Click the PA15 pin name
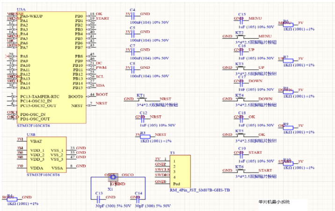This screenshot has width=335, height=211. click(25, 88)
